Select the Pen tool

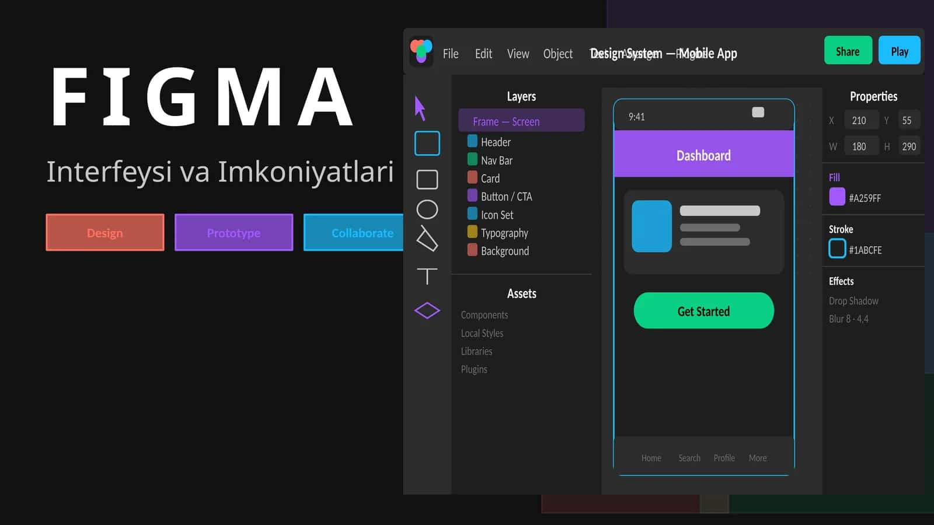pyautogui.click(x=427, y=239)
